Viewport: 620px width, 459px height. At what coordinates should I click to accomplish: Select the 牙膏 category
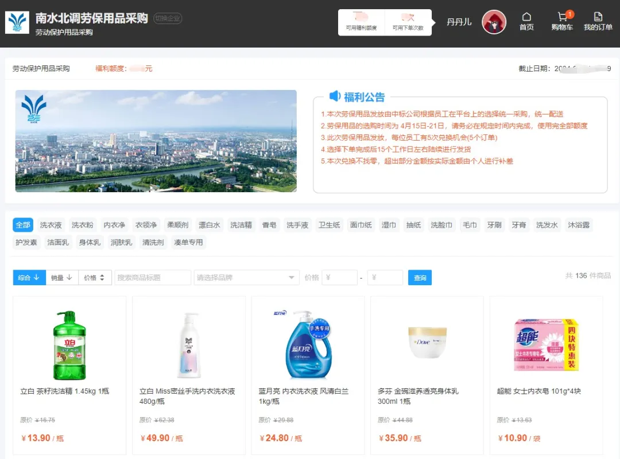519,225
